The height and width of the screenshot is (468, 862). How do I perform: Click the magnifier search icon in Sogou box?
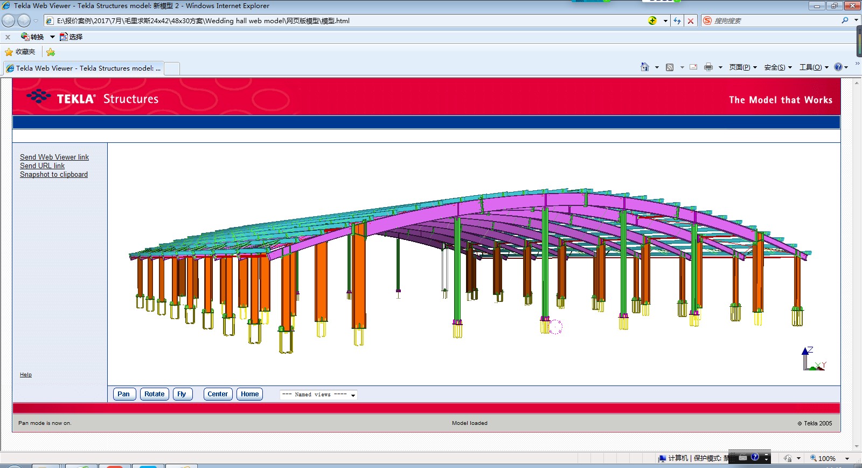coord(845,20)
